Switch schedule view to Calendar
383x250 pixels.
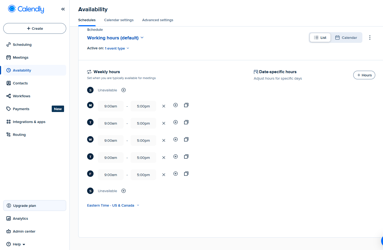[x=346, y=38]
